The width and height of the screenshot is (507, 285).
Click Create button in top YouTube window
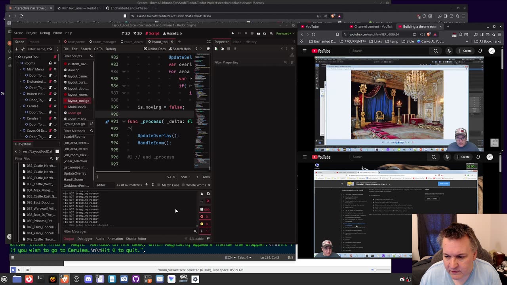pyautogui.click(x=465, y=51)
